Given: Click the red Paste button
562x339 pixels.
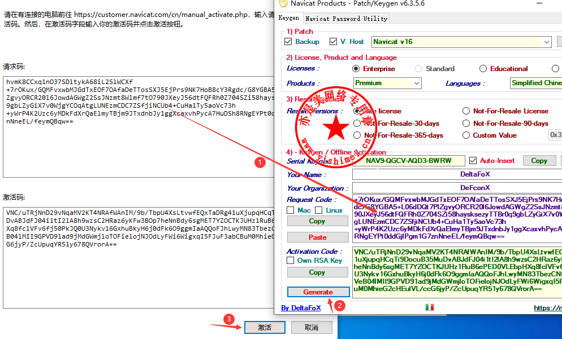Looking at the screenshot, I should pyautogui.click(x=318, y=237).
